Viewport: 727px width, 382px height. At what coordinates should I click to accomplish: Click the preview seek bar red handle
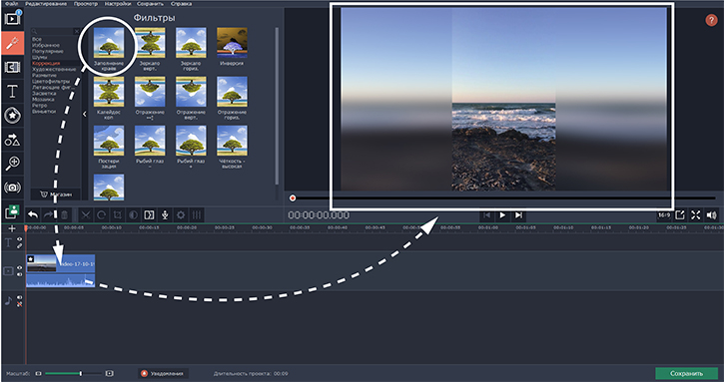tap(293, 198)
